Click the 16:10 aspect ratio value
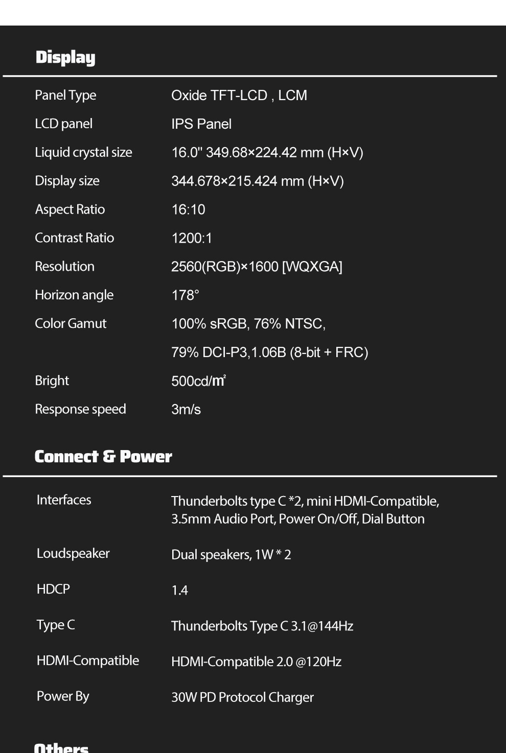This screenshot has height=753, width=506. [x=188, y=210]
